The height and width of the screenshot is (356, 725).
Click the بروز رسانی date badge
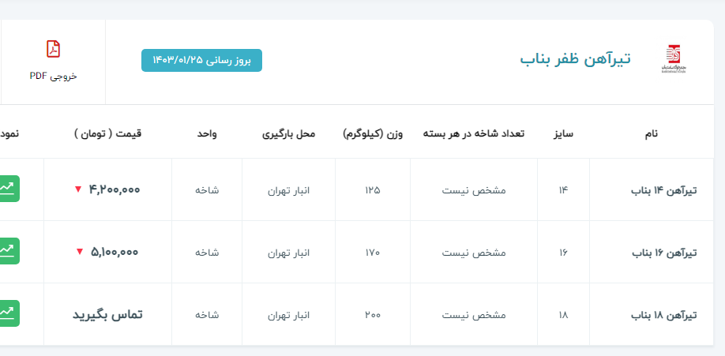[201, 60]
